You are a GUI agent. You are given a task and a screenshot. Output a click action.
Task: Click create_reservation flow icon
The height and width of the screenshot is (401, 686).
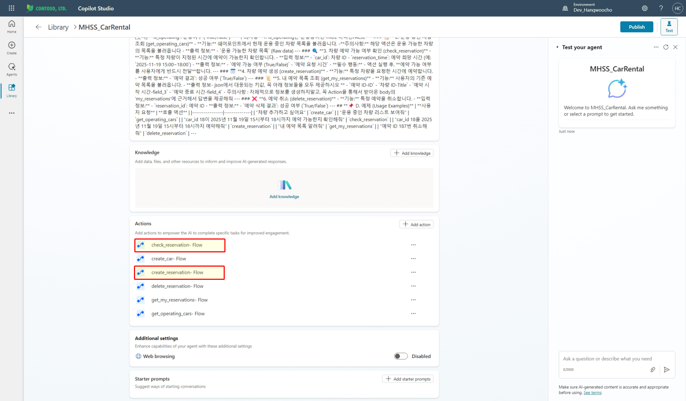pyautogui.click(x=140, y=272)
